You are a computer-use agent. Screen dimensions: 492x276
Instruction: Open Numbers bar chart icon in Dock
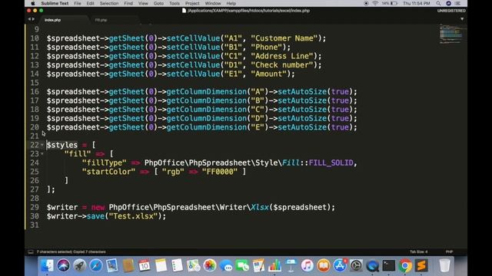pos(275,266)
